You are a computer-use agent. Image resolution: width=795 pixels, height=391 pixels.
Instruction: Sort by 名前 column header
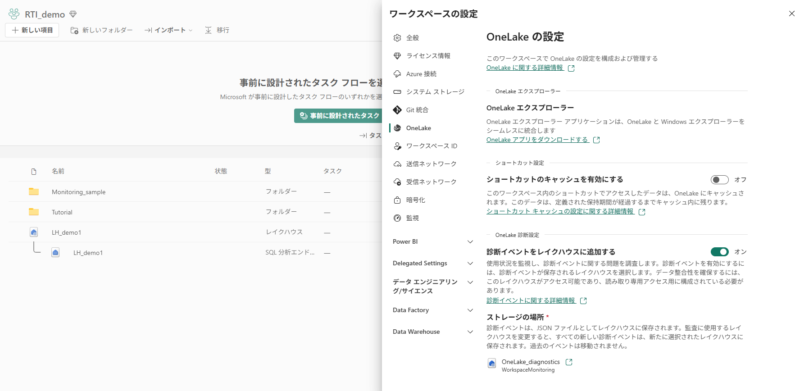tap(58, 171)
